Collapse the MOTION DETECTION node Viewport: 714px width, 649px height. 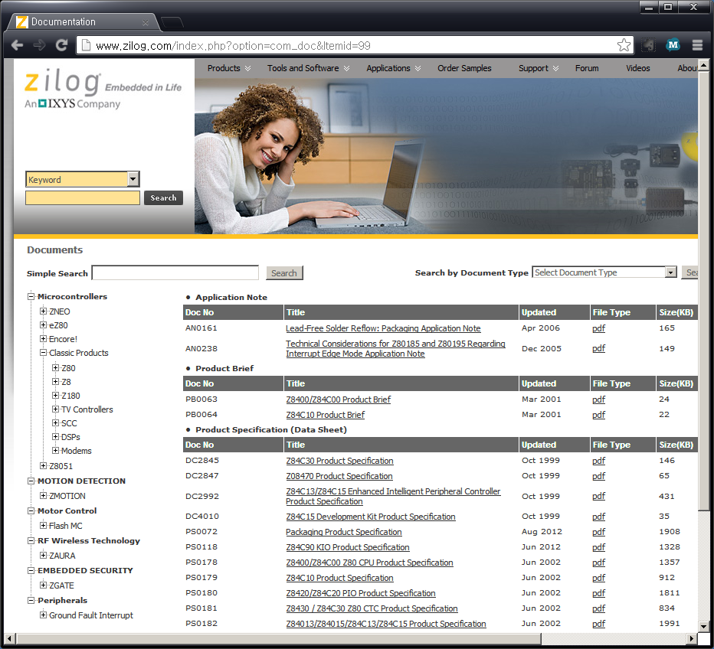pyautogui.click(x=31, y=481)
